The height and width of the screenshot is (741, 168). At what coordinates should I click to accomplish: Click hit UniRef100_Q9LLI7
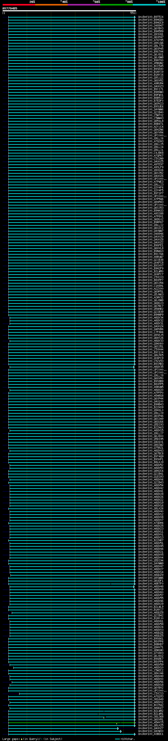tap(150, 433)
